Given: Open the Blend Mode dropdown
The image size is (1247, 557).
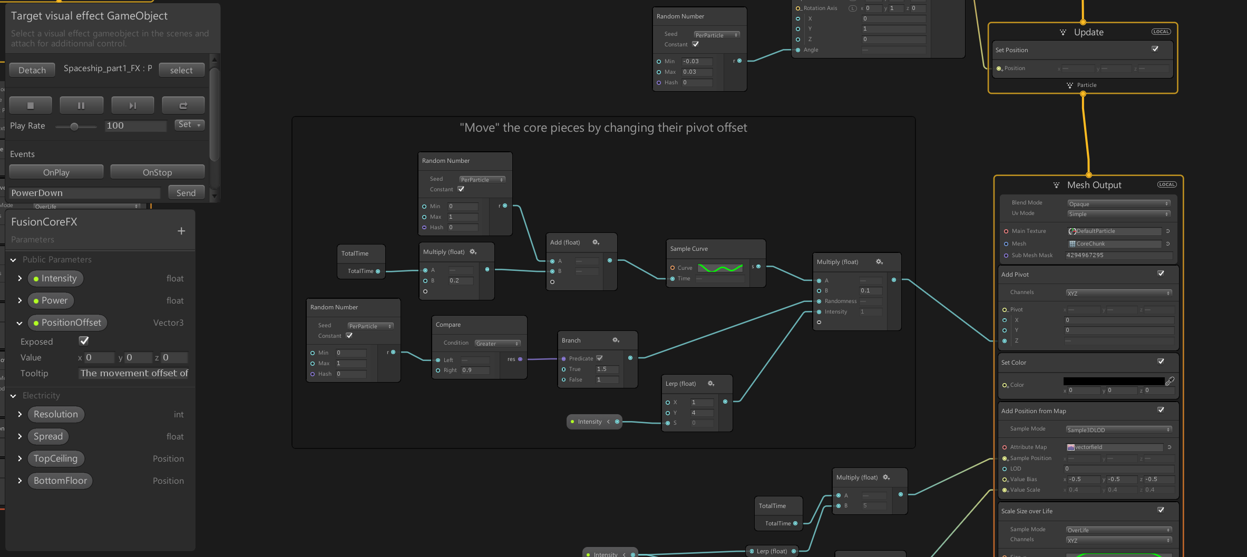Looking at the screenshot, I should pos(1118,203).
